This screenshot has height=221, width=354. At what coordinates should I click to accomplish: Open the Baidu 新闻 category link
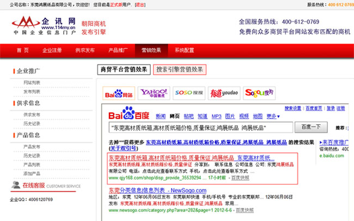161,116
